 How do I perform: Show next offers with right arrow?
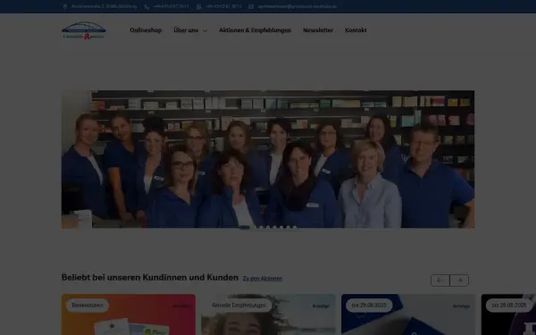pyautogui.click(x=459, y=281)
